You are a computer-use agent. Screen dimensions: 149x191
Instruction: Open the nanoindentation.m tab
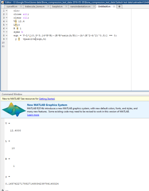click(80, 7)
